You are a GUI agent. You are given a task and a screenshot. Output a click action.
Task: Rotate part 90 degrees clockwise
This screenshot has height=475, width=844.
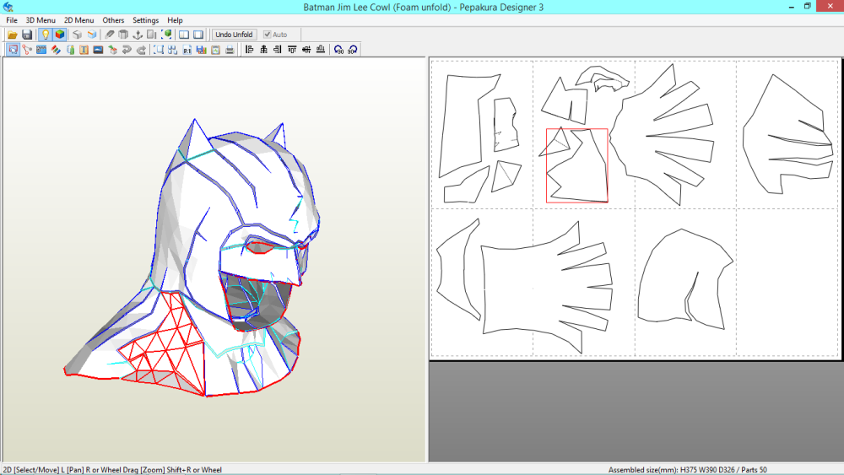click(353, 50)
